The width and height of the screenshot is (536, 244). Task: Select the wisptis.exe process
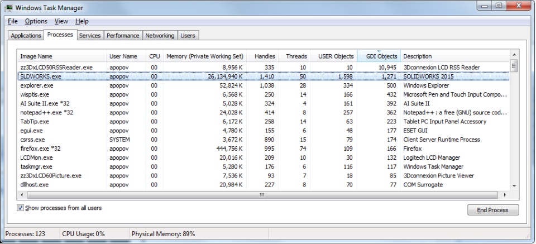(263, 94)
